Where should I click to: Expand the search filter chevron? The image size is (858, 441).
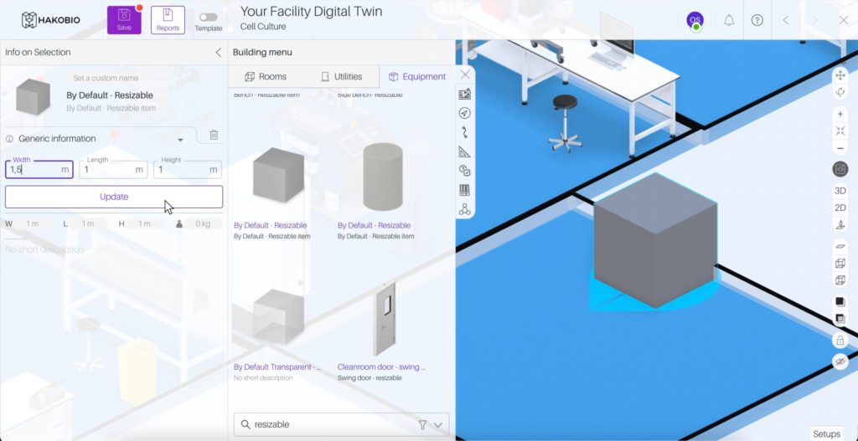[x=437, y=425]
